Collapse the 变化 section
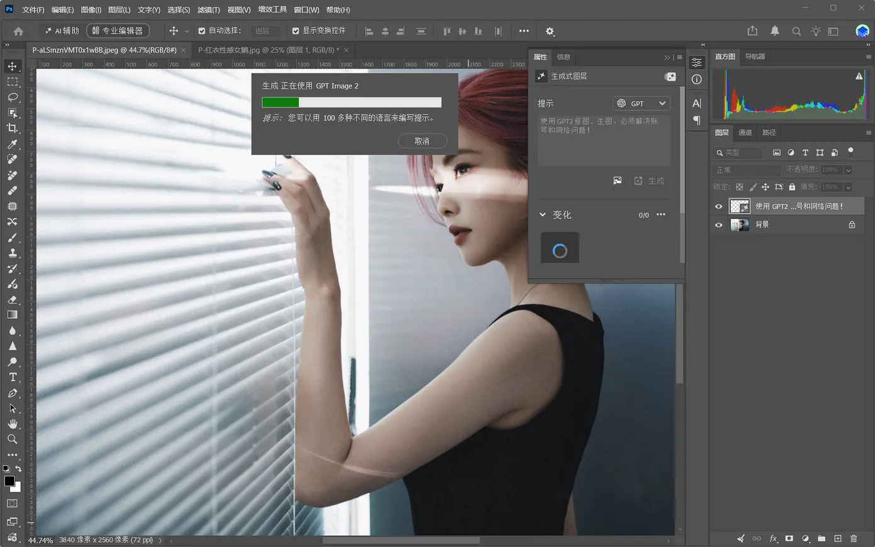Image resolution: width=875 pixels, height=547 pixels. pyautogui.click(x=543, y=214)
